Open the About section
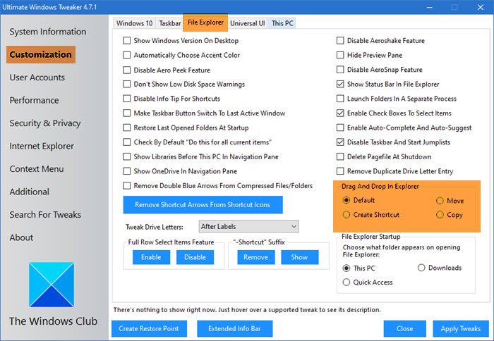The image size is (494, 341). point(21,238)
